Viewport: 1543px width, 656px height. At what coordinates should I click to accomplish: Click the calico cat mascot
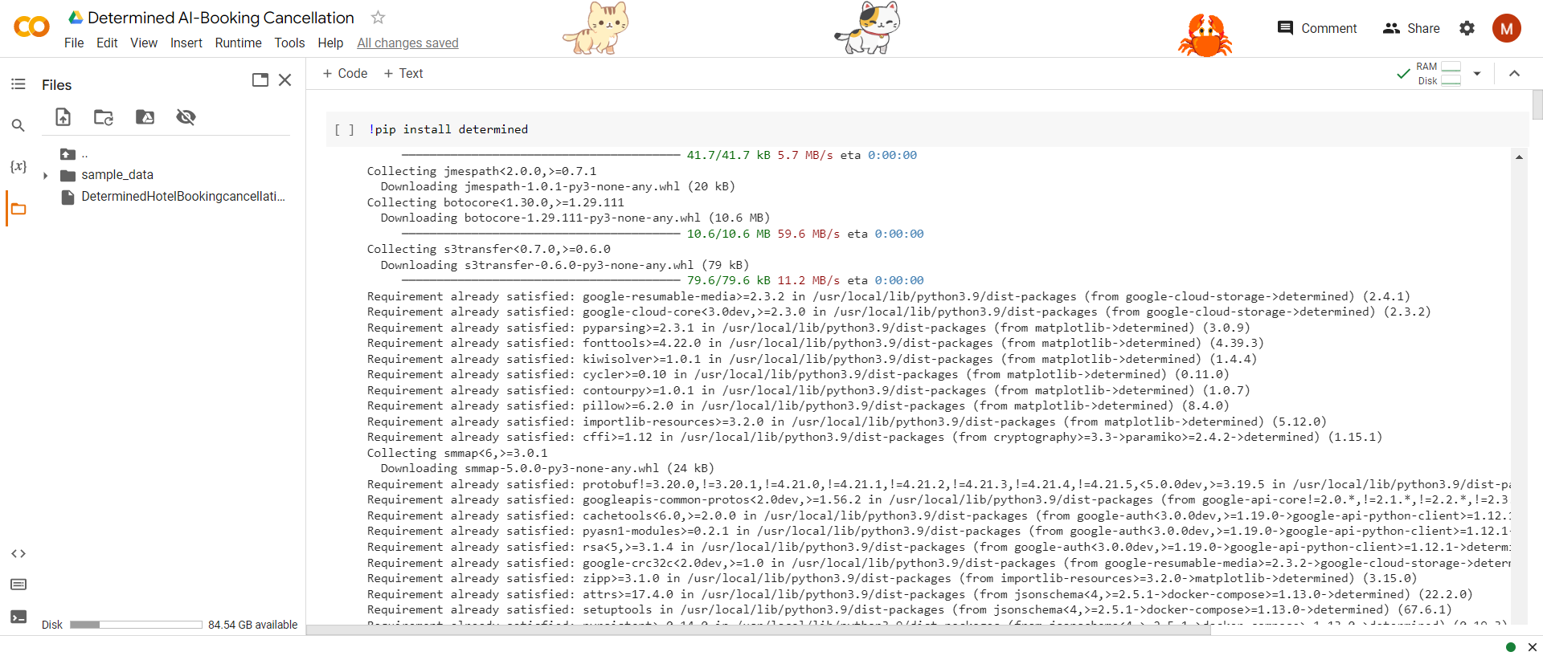[x=868, y=27]
